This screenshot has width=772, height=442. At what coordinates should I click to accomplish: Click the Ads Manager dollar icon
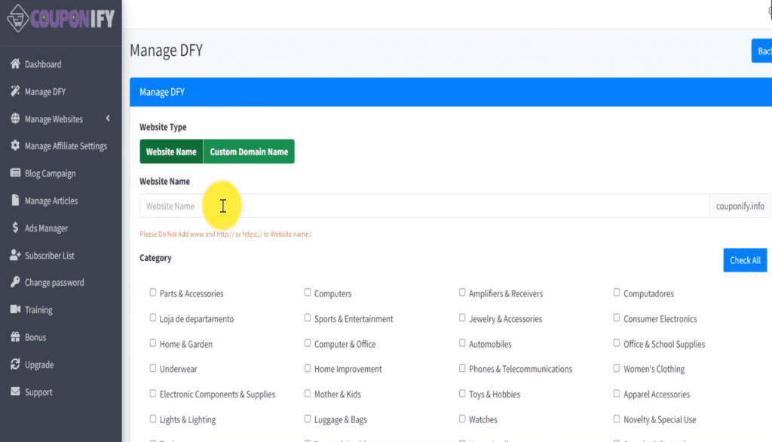(15, 228)
